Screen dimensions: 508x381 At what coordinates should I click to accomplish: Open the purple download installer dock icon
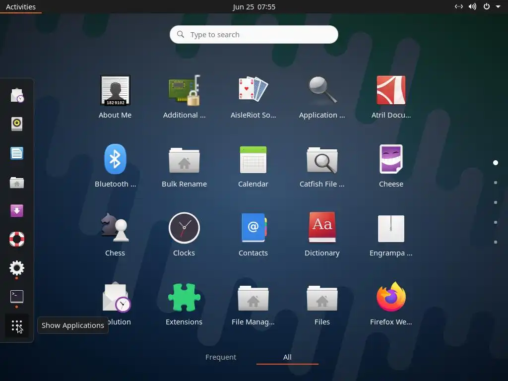pyautogui.click(x=17, y=210)
